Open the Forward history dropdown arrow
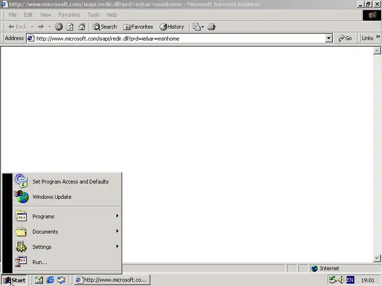382x286 pixels. [50, 27]
